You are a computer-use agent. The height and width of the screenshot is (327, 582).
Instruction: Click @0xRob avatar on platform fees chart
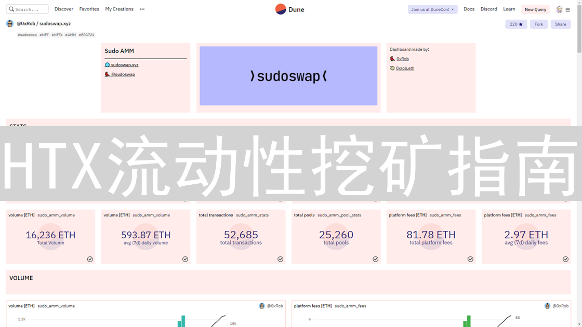(x=548, y=306)
